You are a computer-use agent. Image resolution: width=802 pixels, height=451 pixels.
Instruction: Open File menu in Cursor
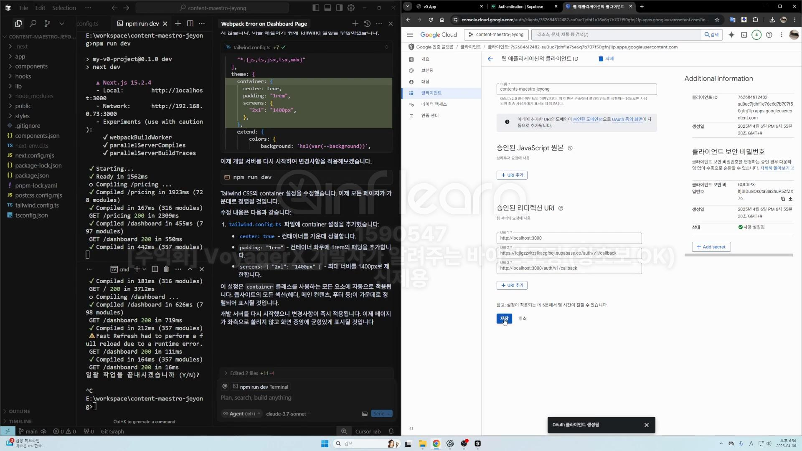click(24, 8)
